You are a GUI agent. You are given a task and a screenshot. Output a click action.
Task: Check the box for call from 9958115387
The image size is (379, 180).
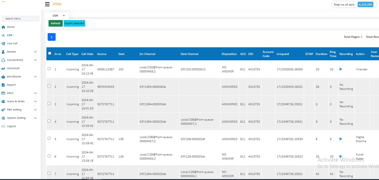tap(49, 68)
